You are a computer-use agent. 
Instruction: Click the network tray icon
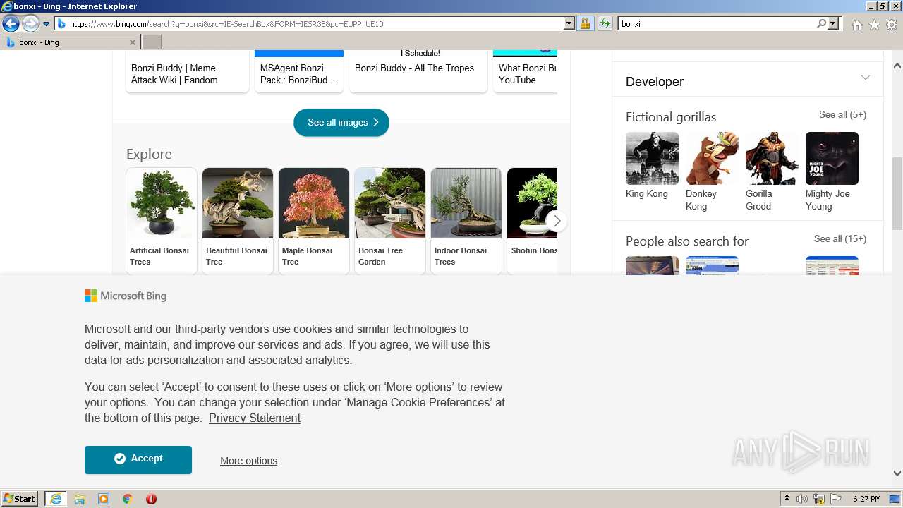click(x=819, y=499)
